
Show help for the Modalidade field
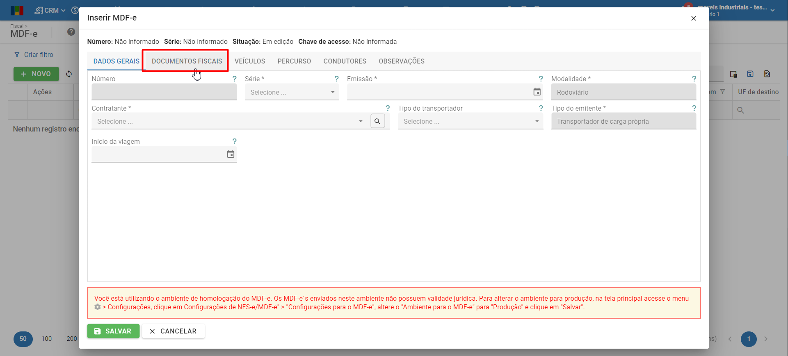pos(694,79)
